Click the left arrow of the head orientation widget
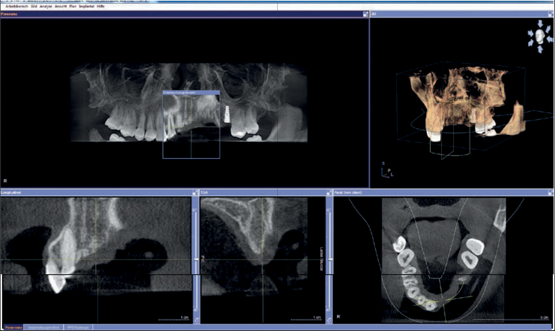The height and width of the screenshot is (331, 555). [530, 34]
